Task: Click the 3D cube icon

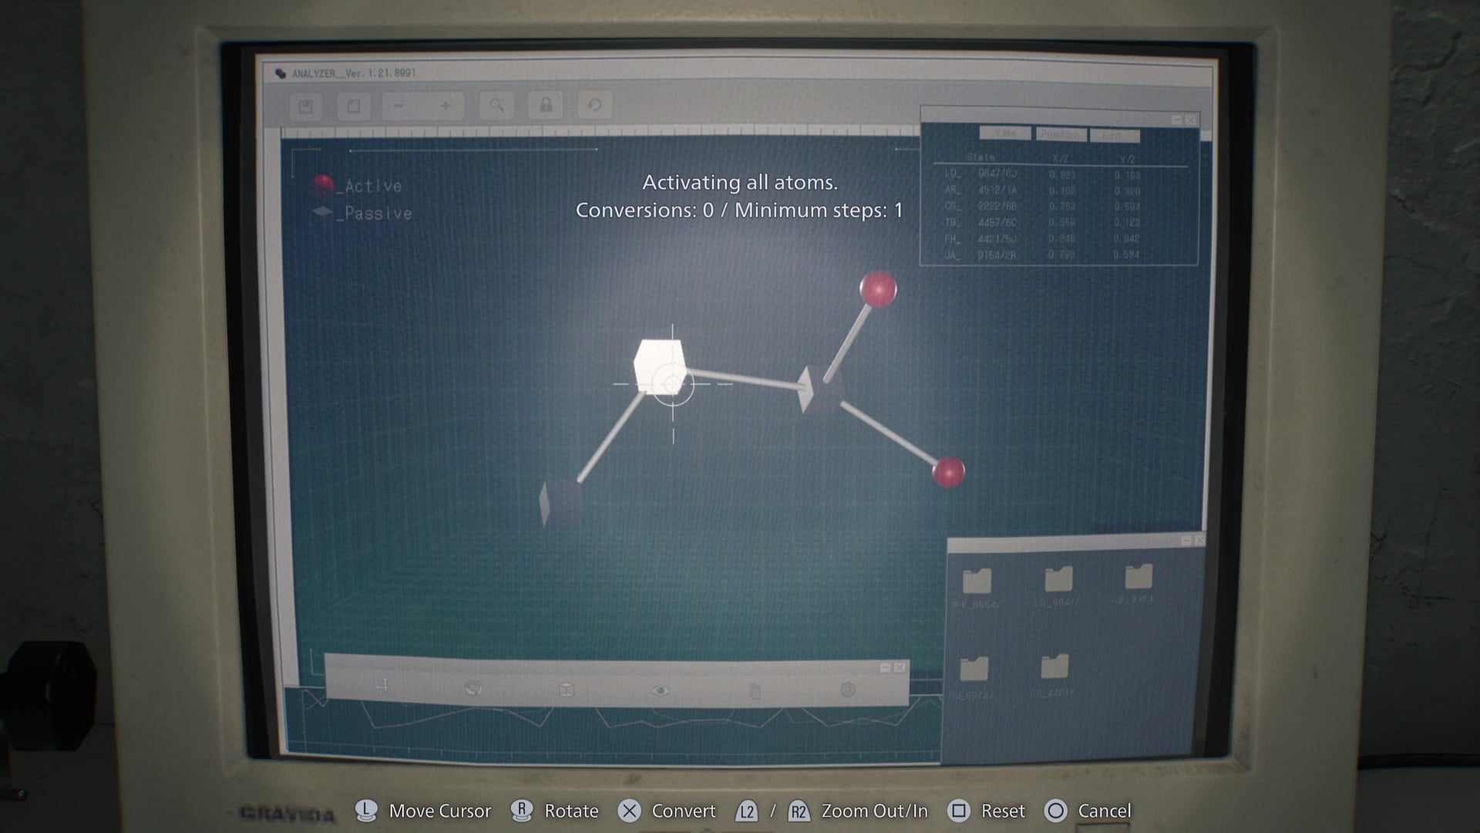Action: (x=567, y=690)
